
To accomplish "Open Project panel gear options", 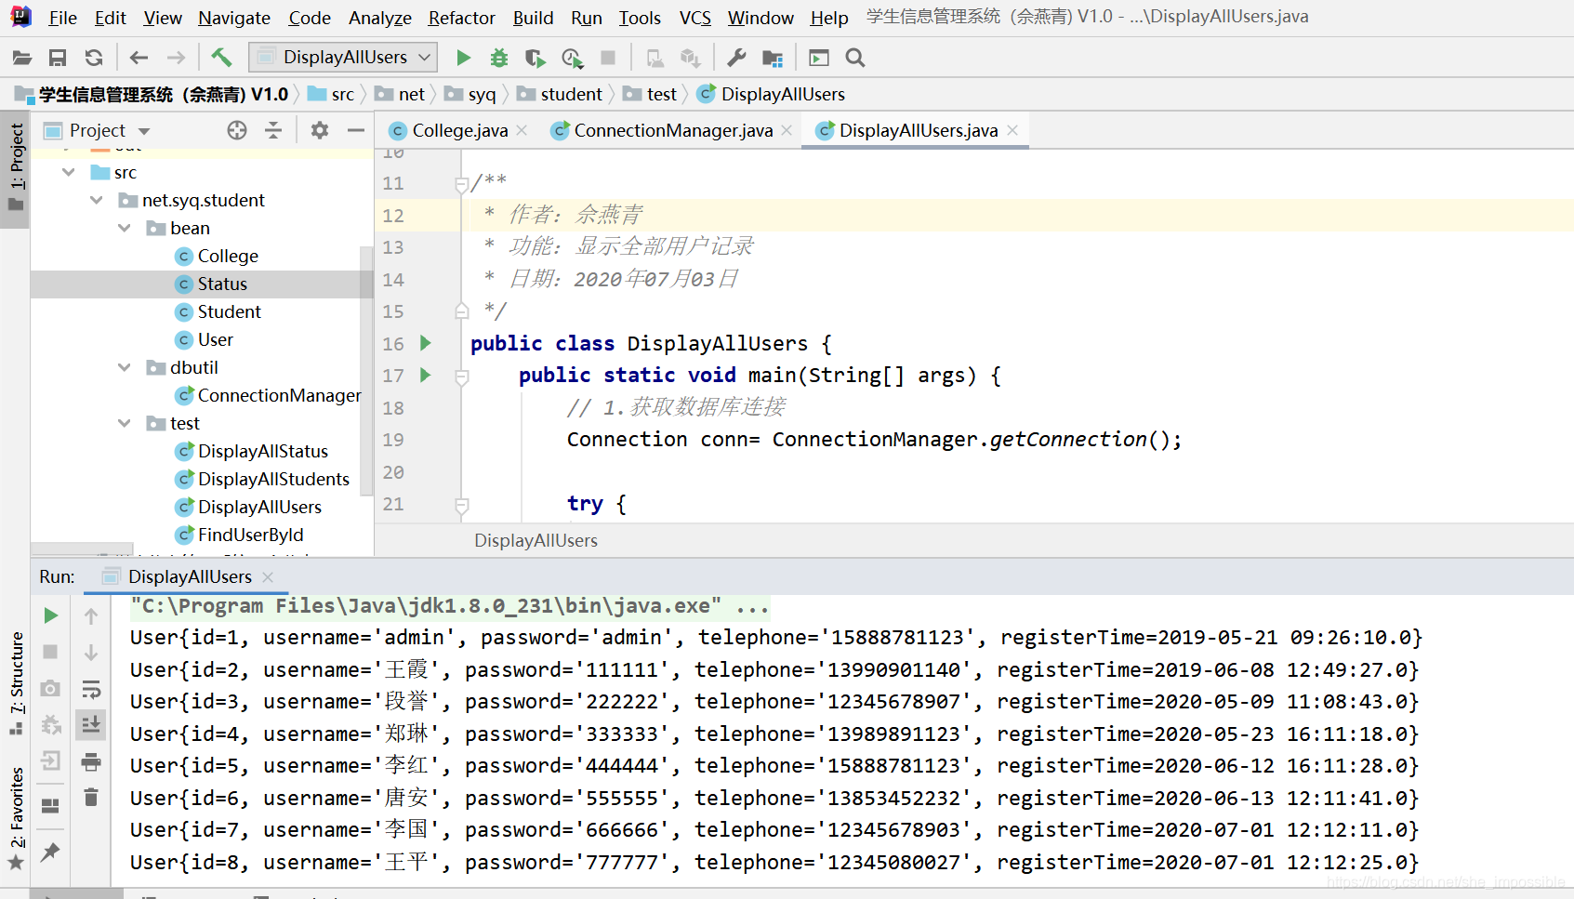I will coord(320,130).
